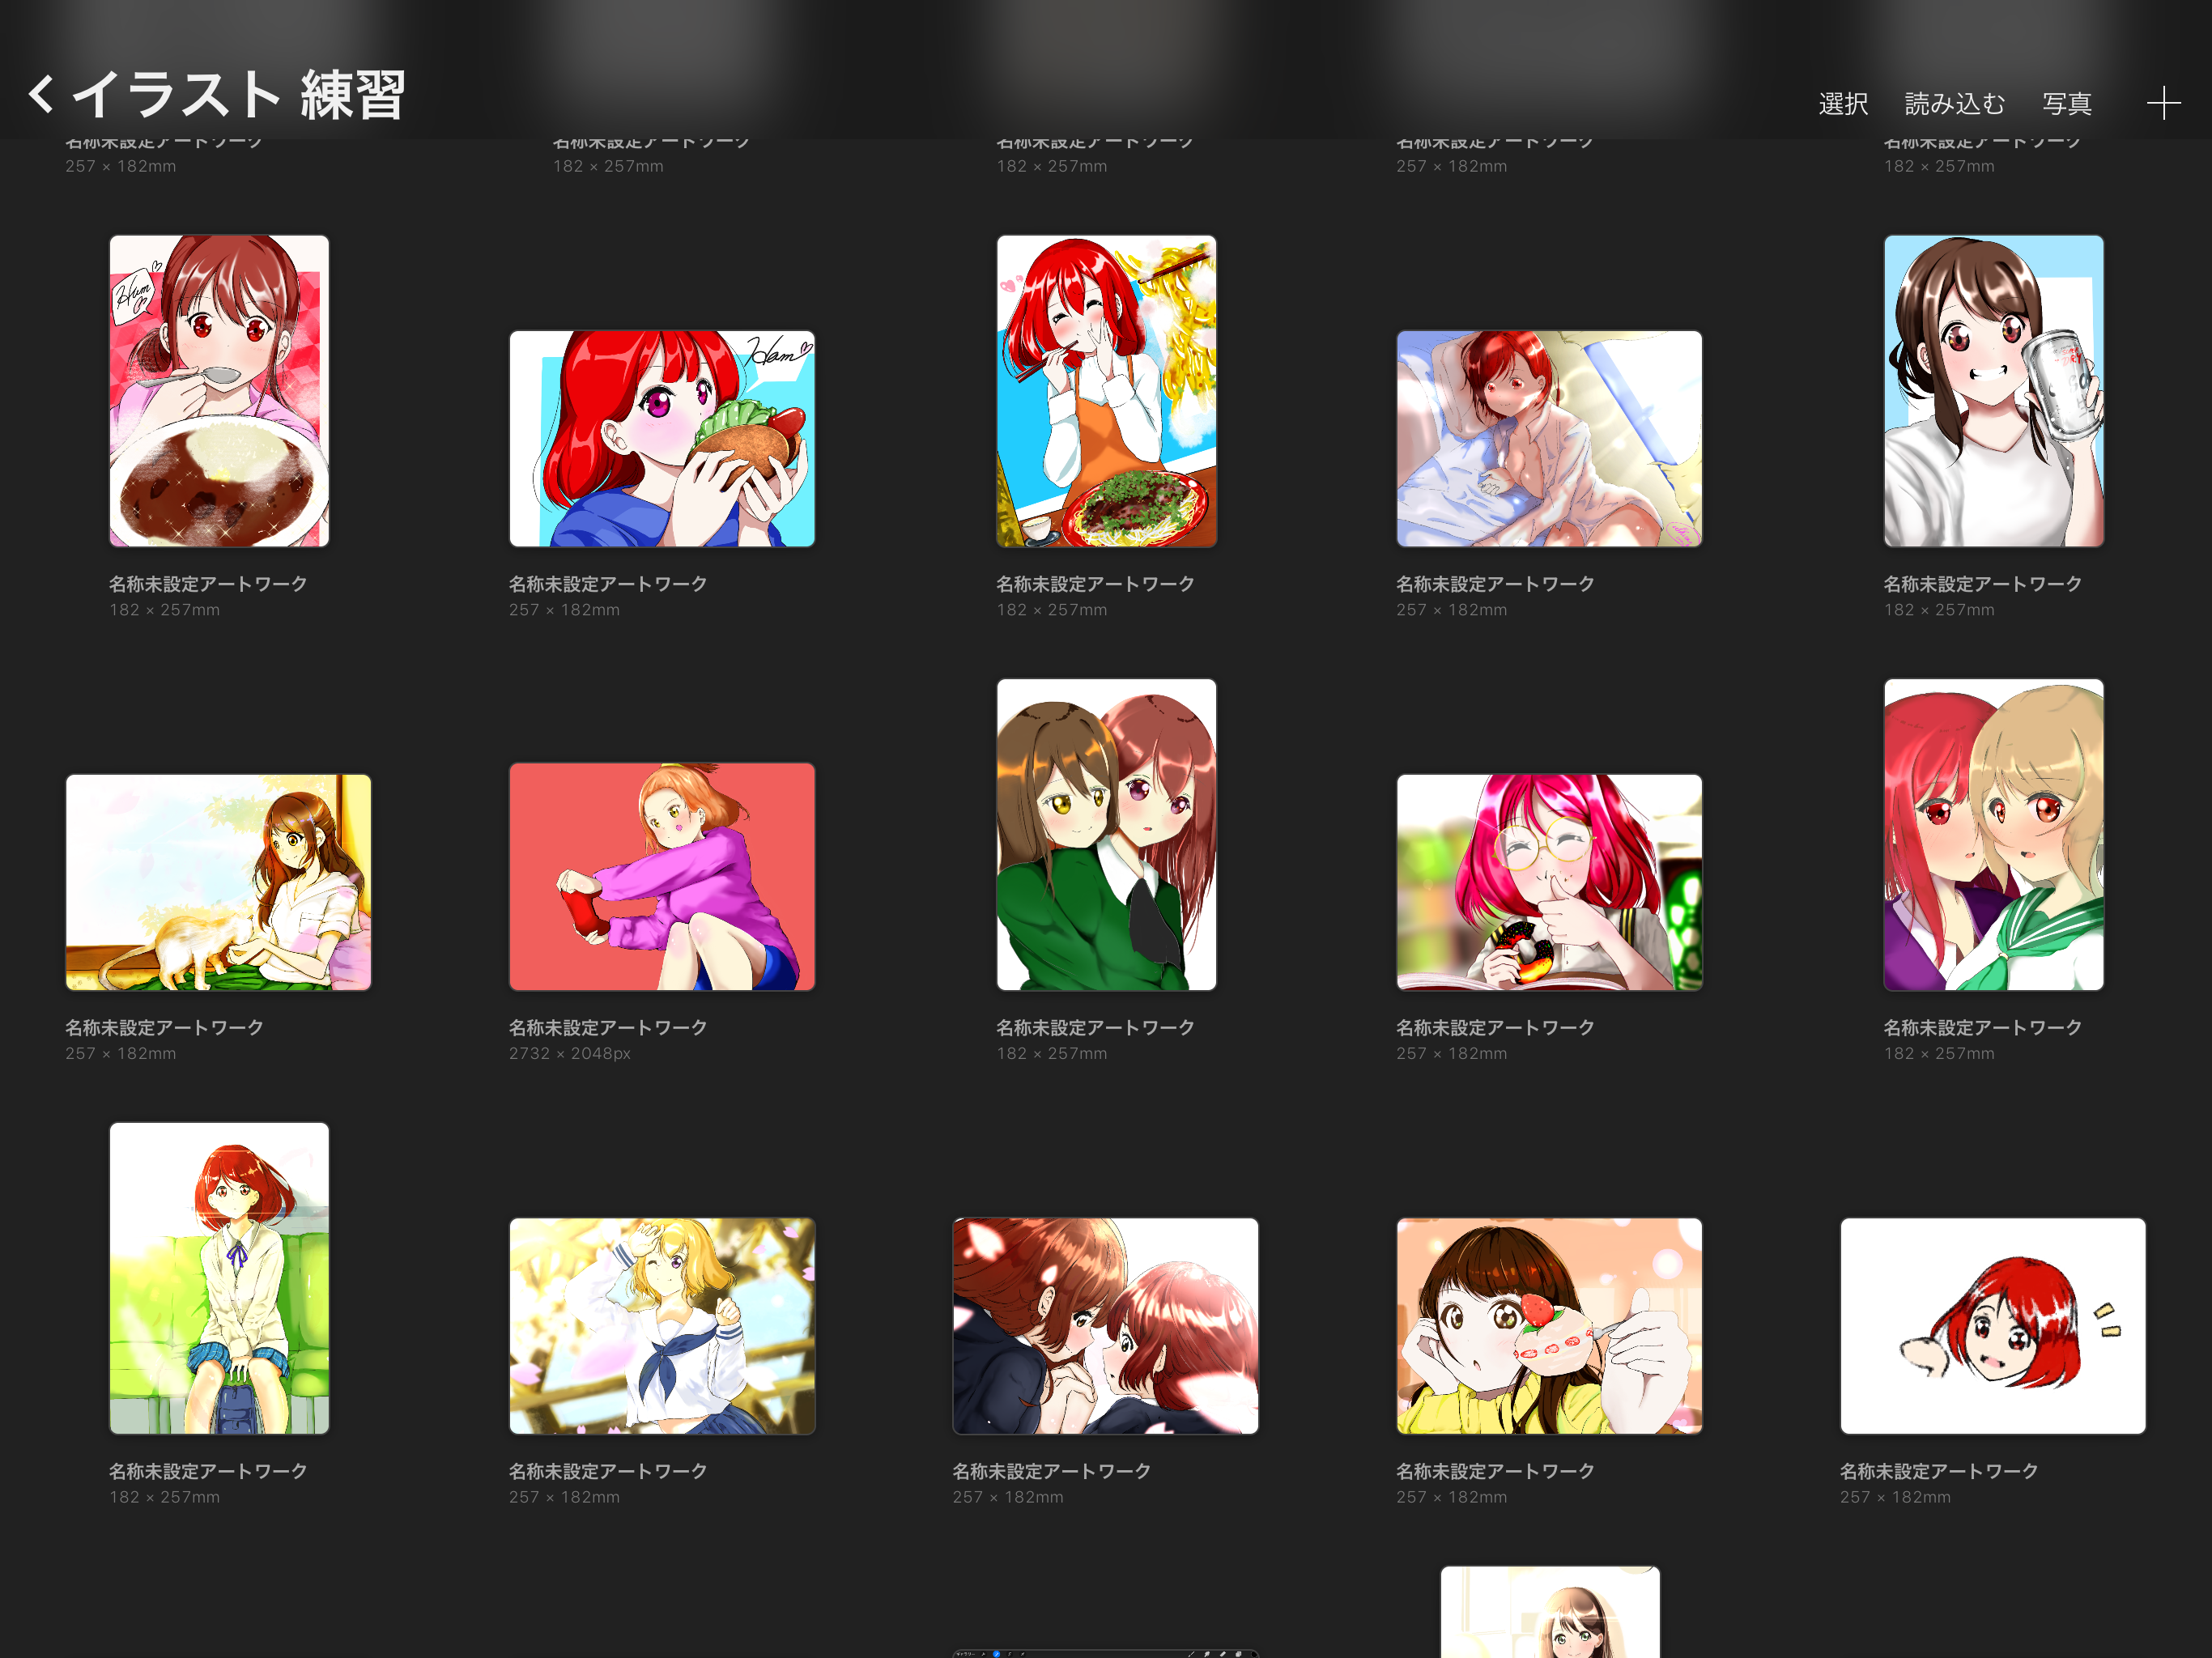This screenshot has width=2212, height=1658.
Task: Tap the 読み込む import button
Action: click(1955, 104)
